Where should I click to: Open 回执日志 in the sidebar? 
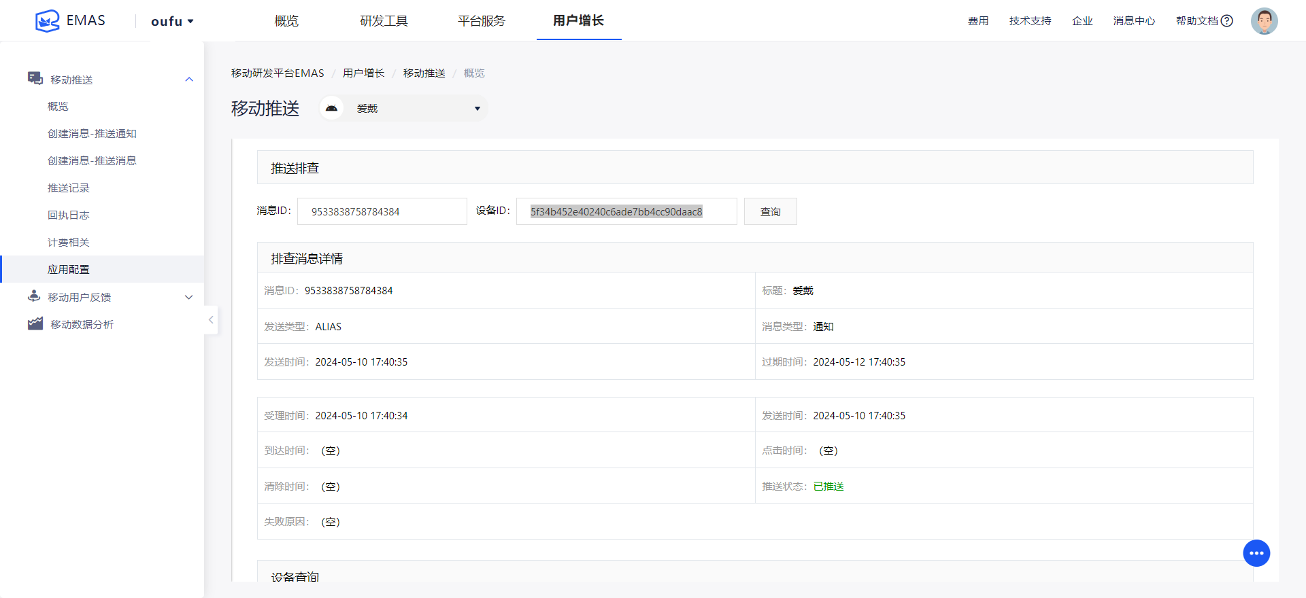point(68,215)
